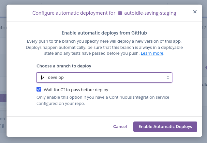Click the up-down arrows in branch selector
The width and height of the screenshot is (207, 143).
pos(168,78)
